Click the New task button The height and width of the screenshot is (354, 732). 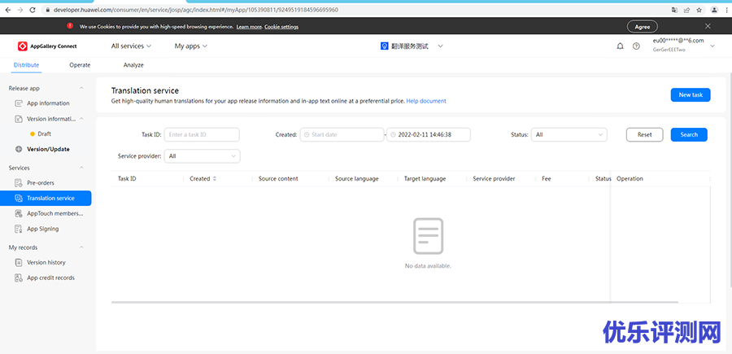(x=691, y=94)
